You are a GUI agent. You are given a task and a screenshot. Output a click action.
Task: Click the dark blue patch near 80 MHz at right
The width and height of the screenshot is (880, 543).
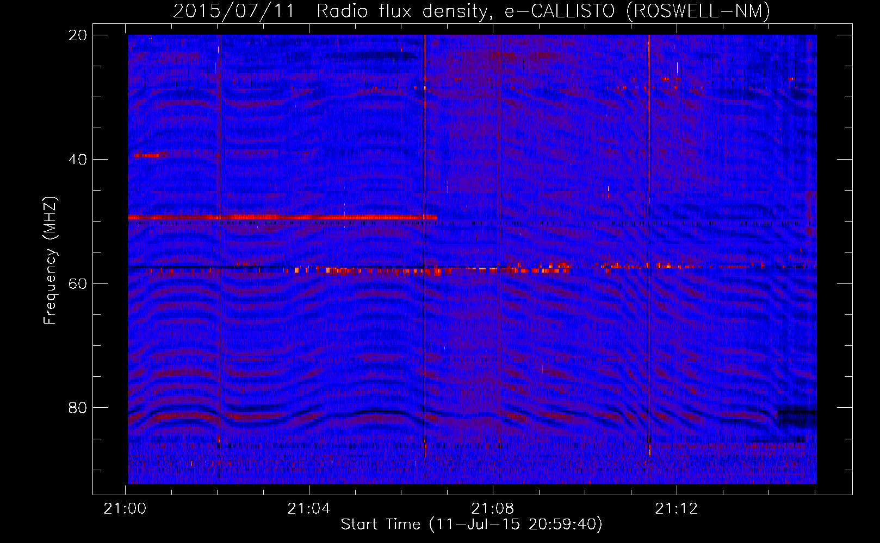[797, 417]
